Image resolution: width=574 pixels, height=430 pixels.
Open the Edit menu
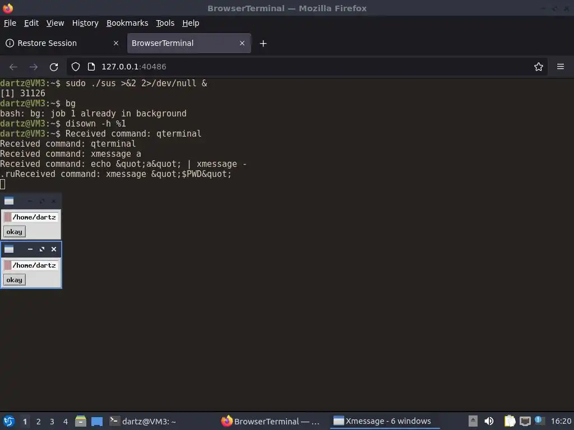31,23
